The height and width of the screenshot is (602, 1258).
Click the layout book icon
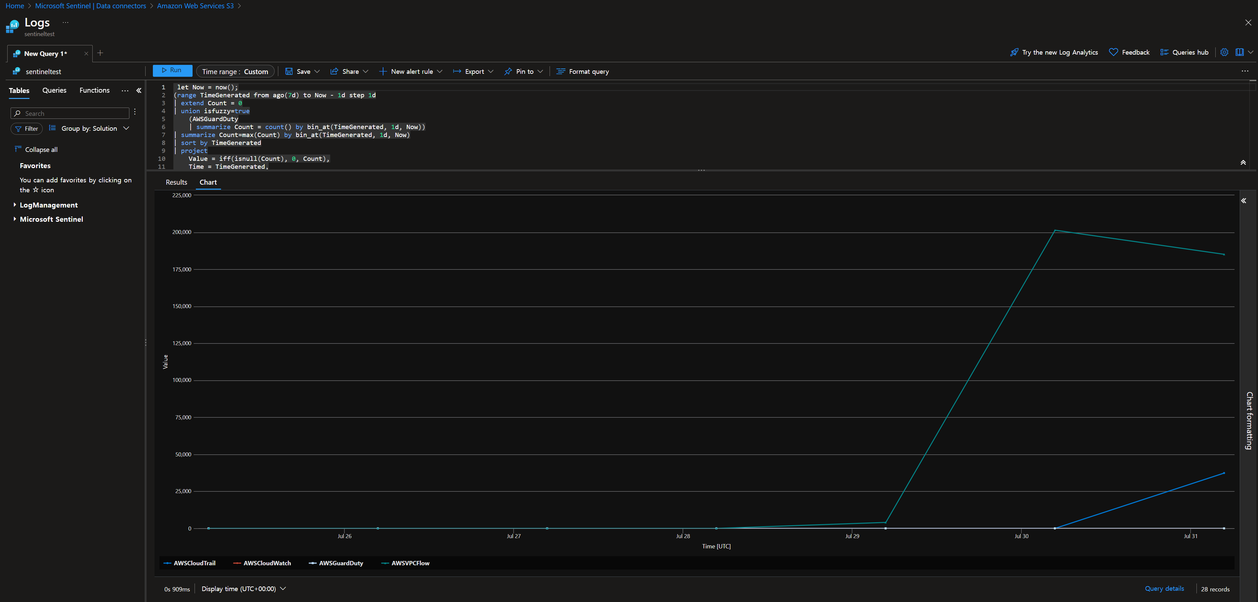click(1239, 52)
